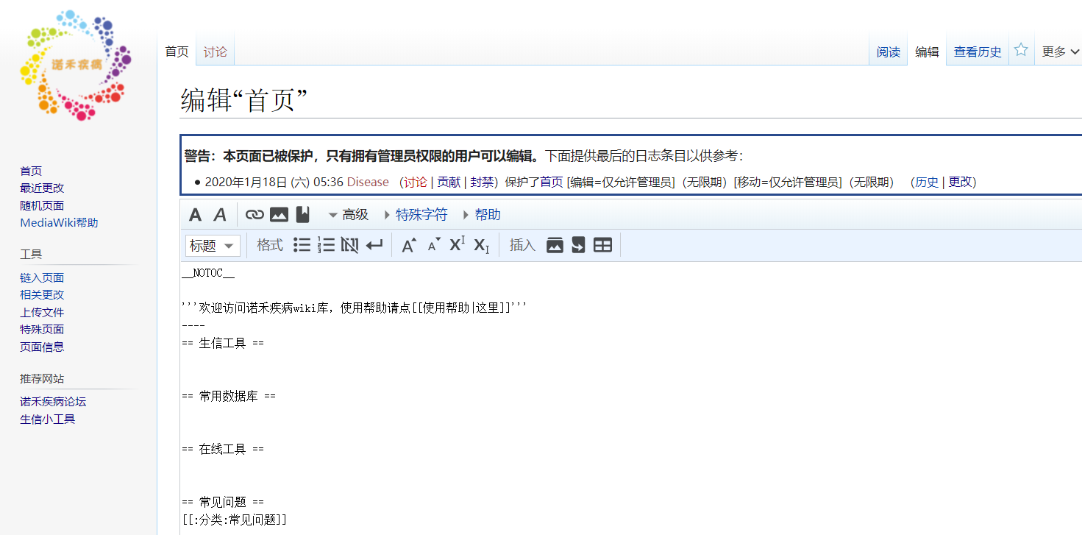This screenshot has height=535, width=1082.
Task: Click the 诺禾疾病 wiki logo
Action: (76, 65)
